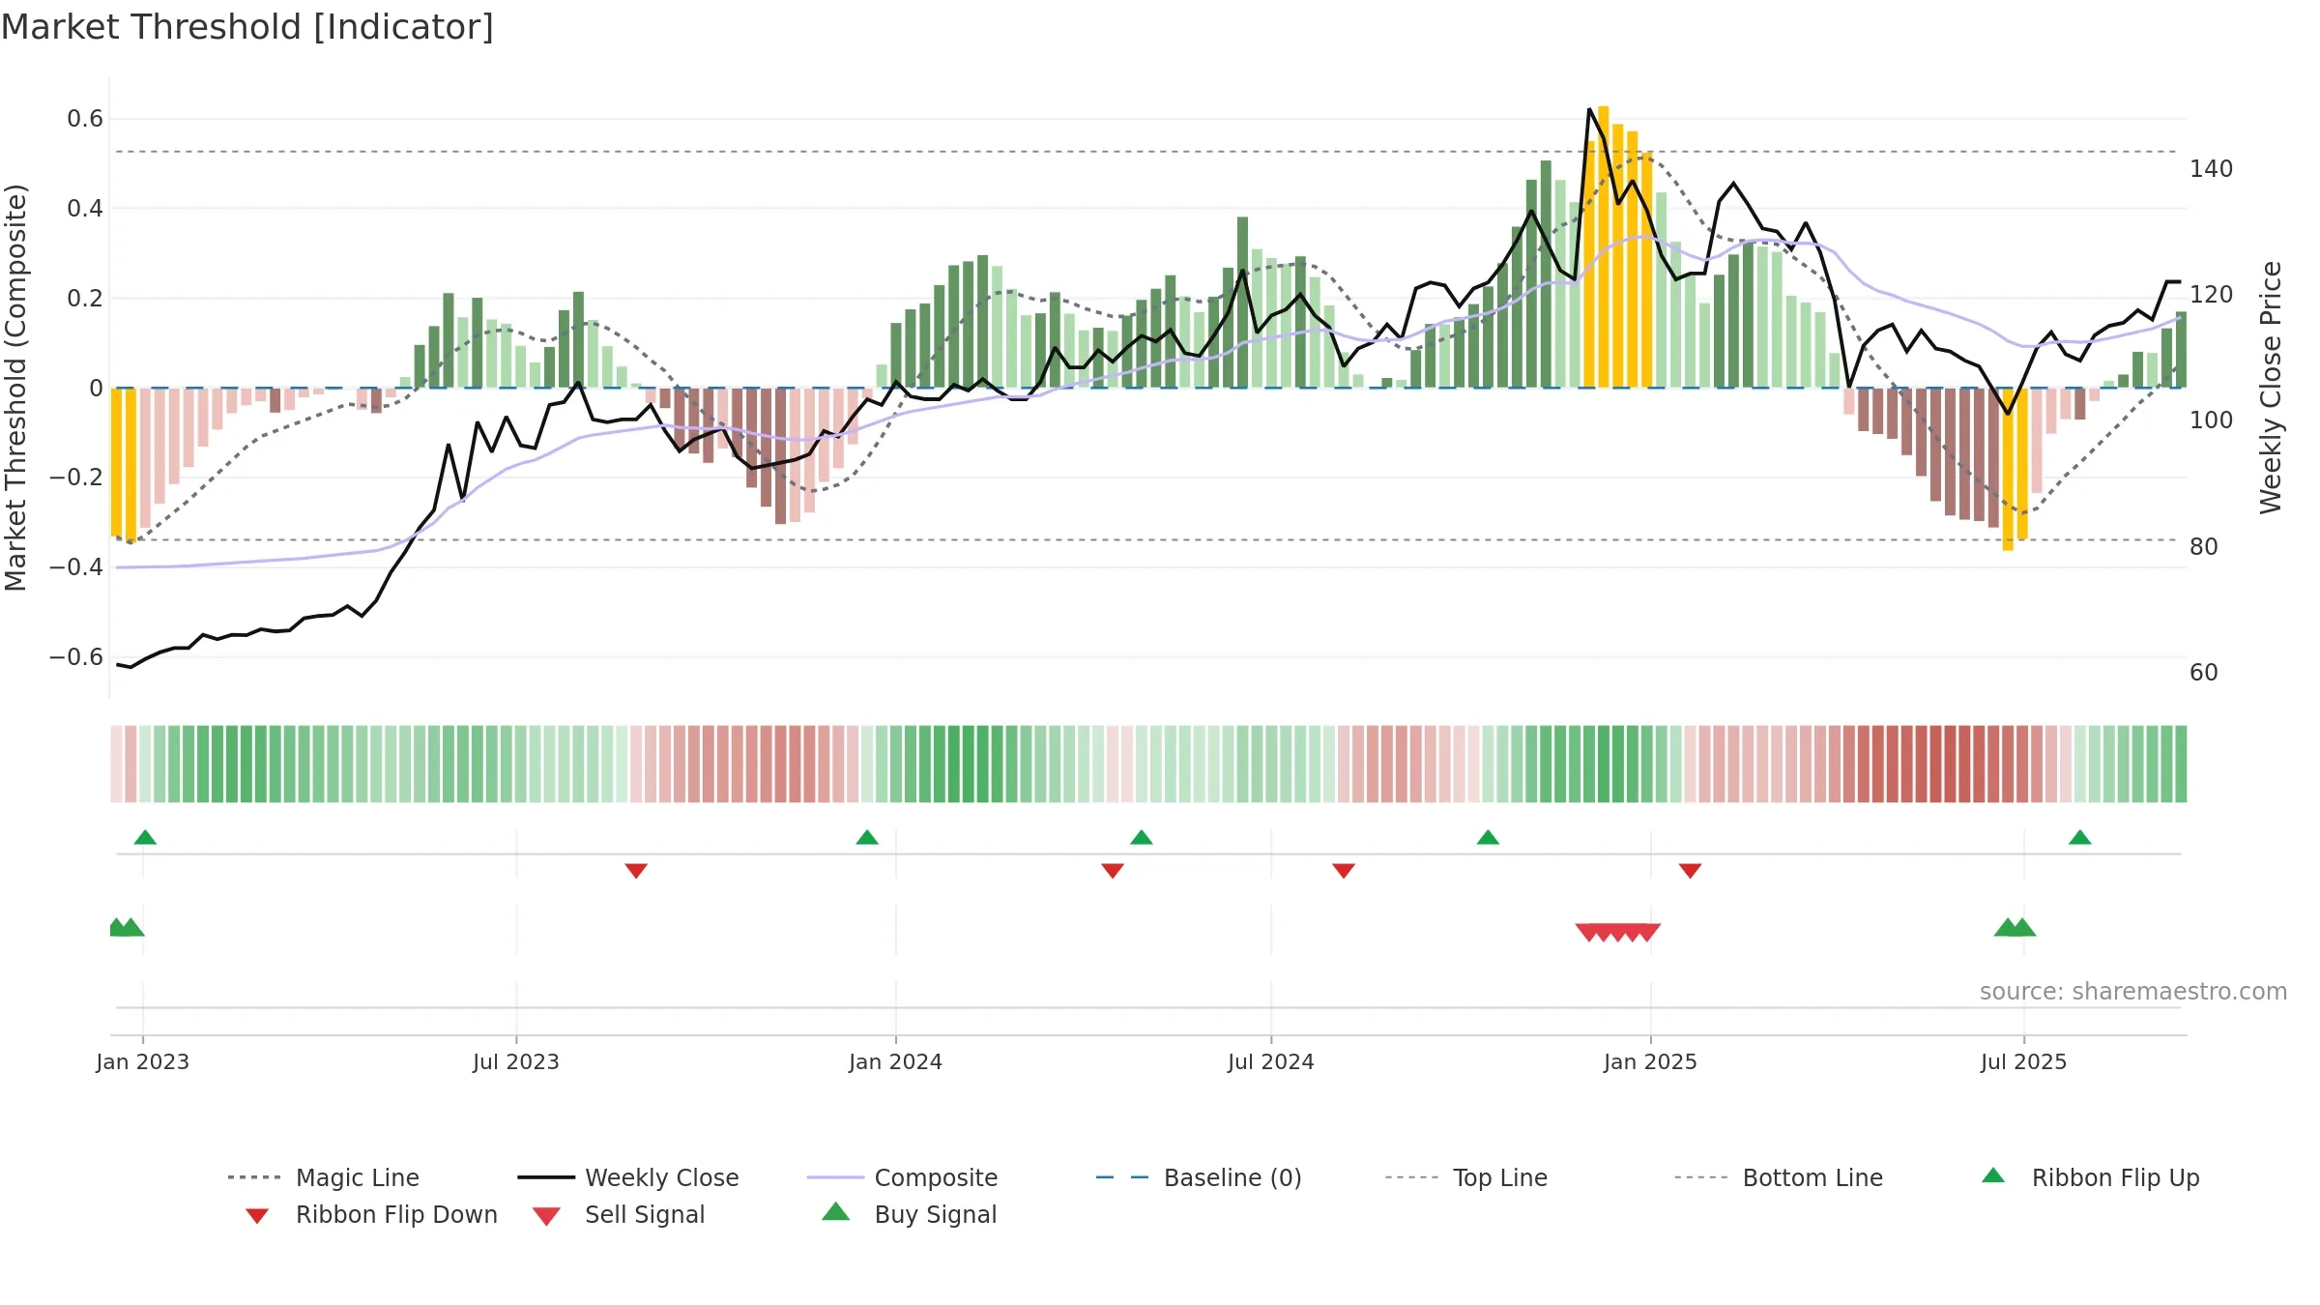Select the Ribbon Flip Down marker after Jan 2025
The height and width of the screenshot is (1305, 2320).
1690,871
